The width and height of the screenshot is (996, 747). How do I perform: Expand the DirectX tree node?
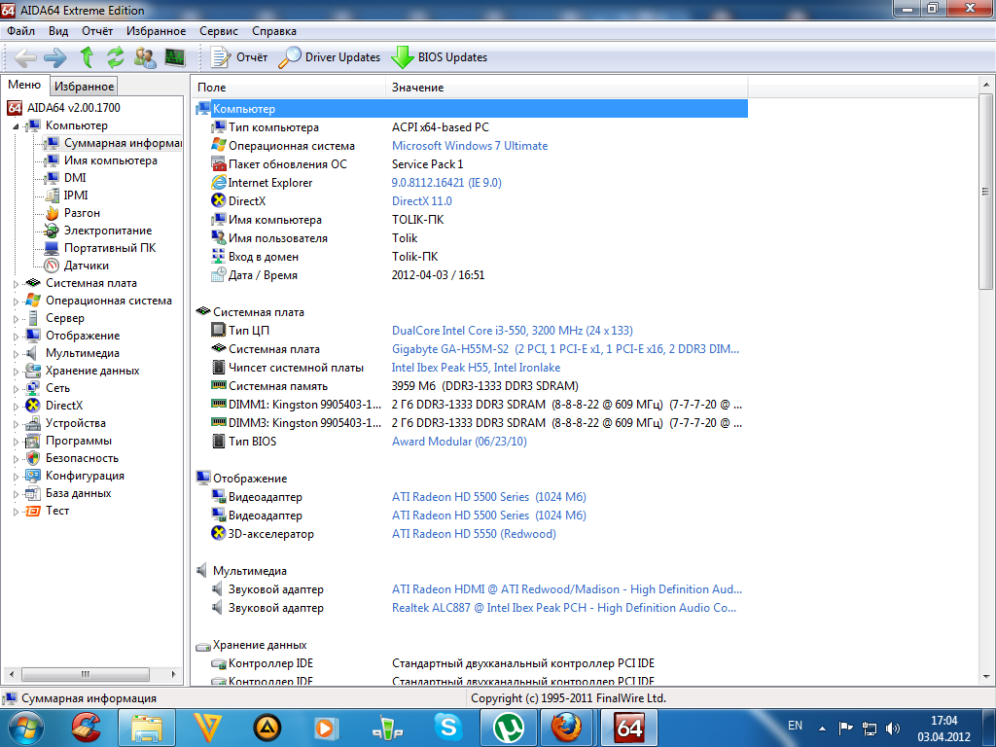click(16, 407)
